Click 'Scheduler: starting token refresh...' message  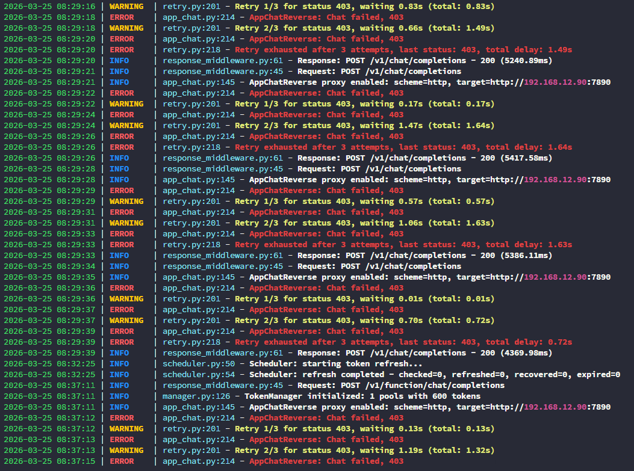click(335, 364)
